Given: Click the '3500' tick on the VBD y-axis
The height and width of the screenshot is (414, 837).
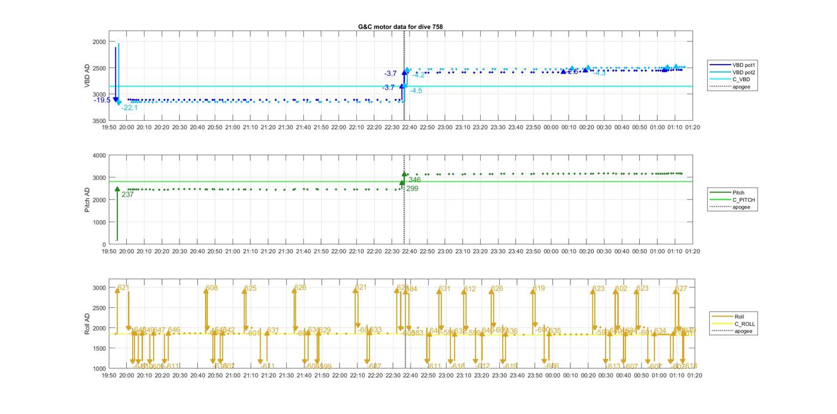Looking at the screenshot, I should [99, 121].
